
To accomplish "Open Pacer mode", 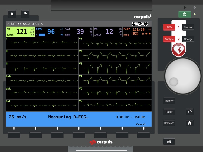I will pos(169,112).
